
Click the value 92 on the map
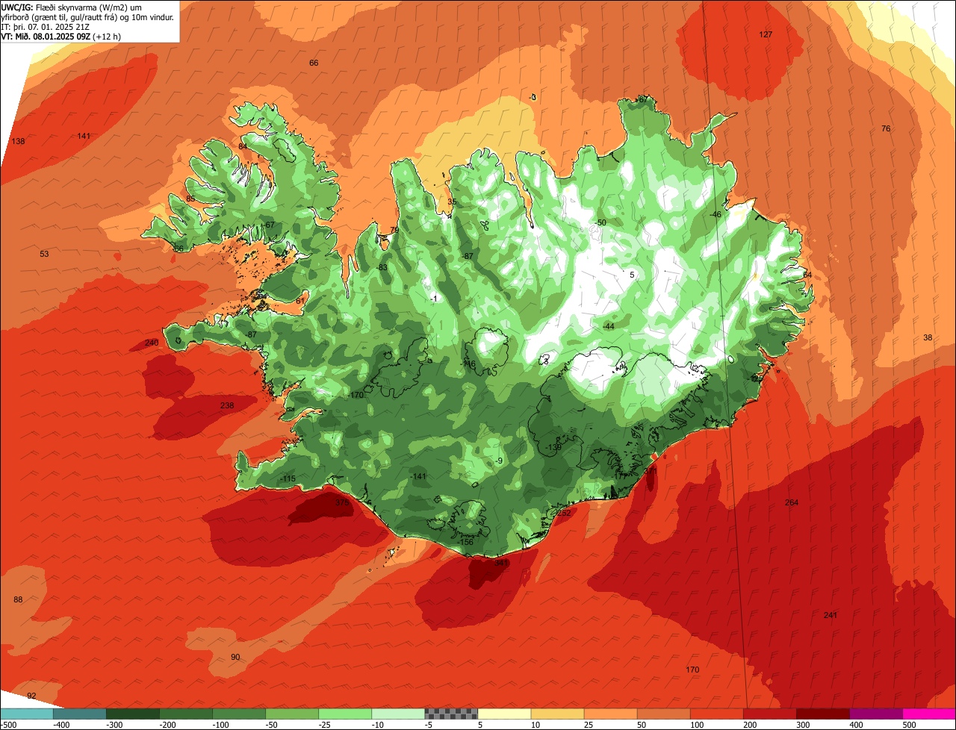click(31, 696)
